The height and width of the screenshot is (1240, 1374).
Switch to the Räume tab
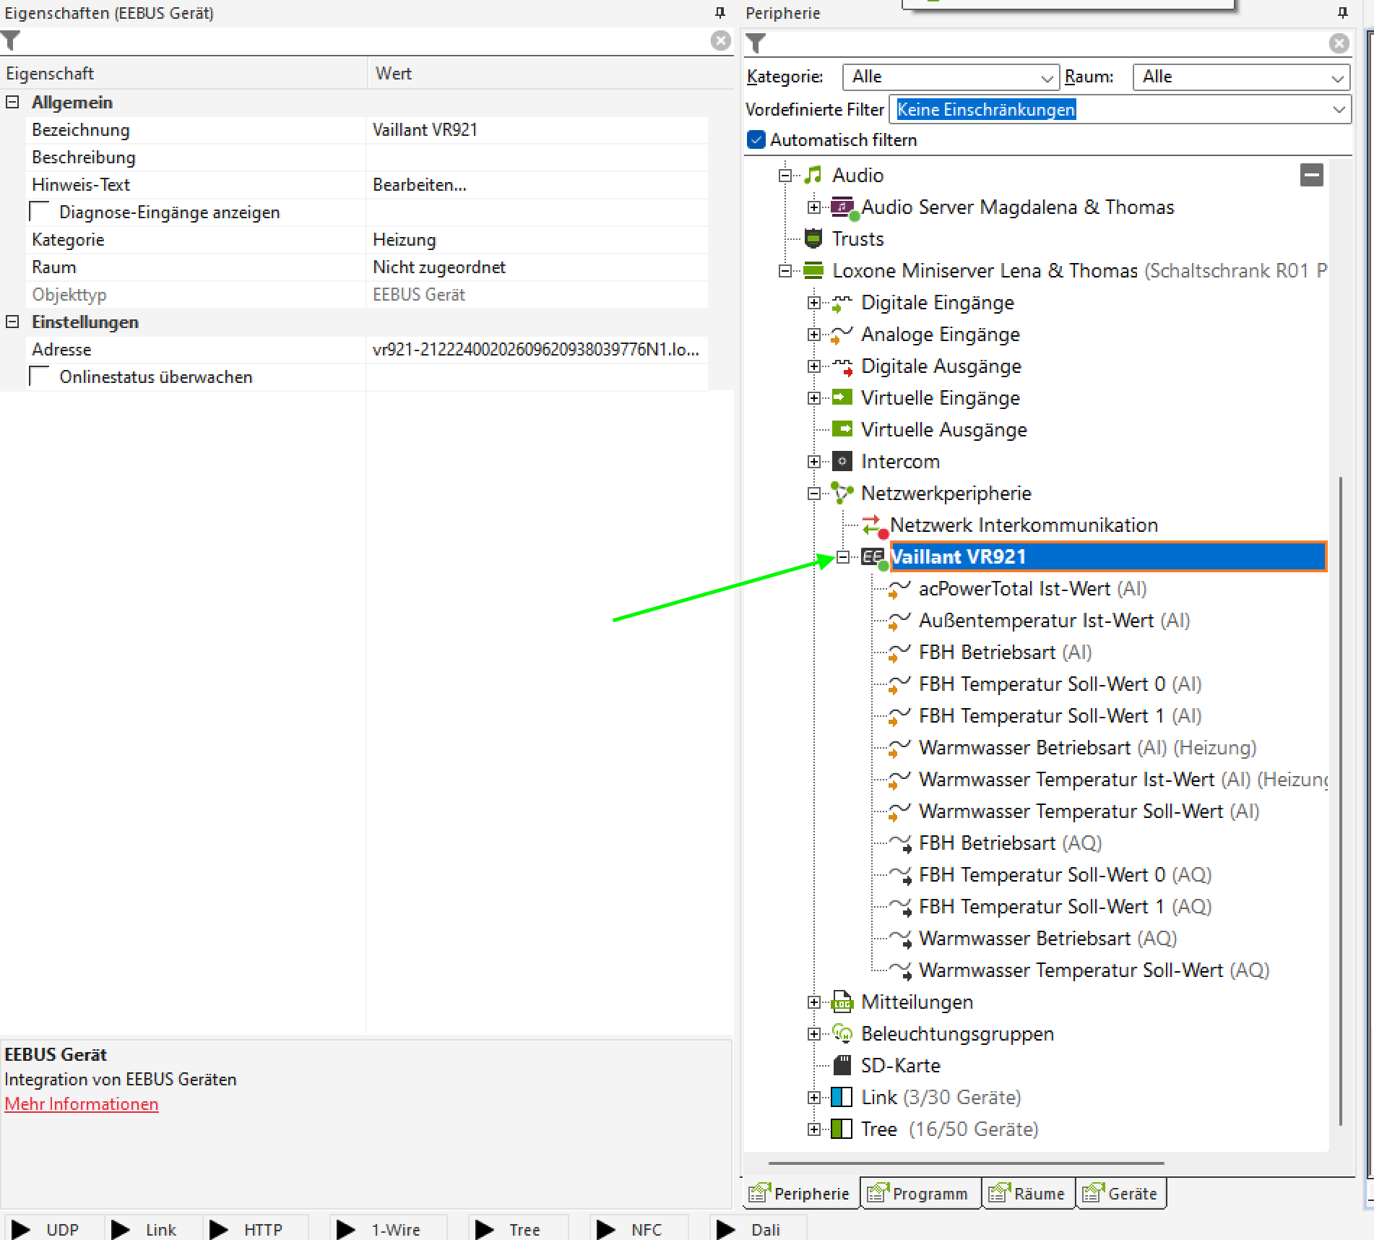coord(1029,1193)
